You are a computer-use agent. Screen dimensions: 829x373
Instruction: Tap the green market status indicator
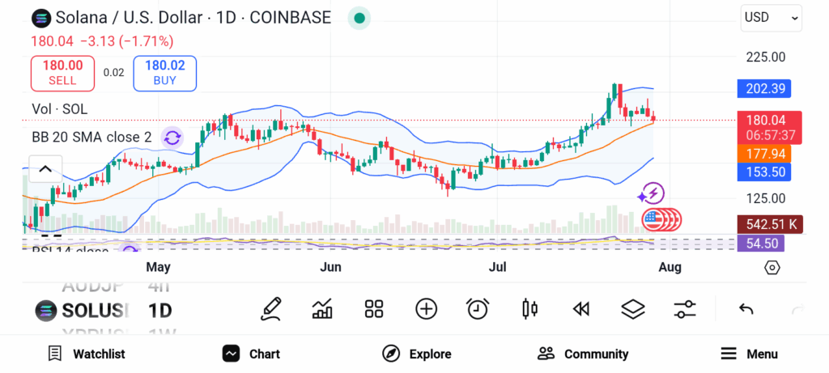[359, 18]
